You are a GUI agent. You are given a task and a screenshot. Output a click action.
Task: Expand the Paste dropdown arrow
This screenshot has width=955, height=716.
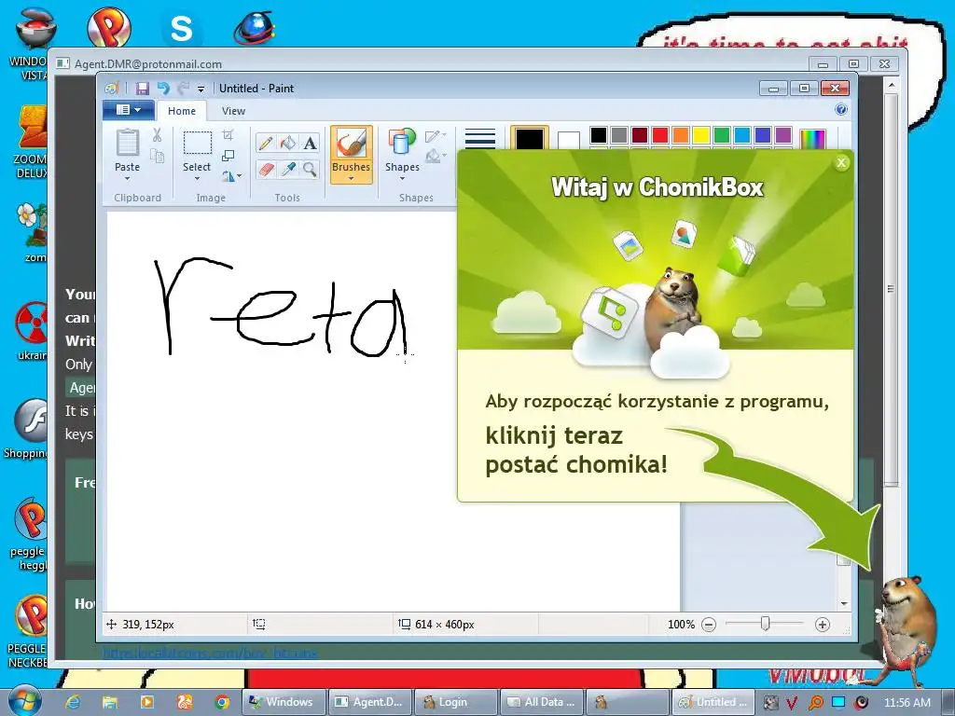tap(127, 179)
